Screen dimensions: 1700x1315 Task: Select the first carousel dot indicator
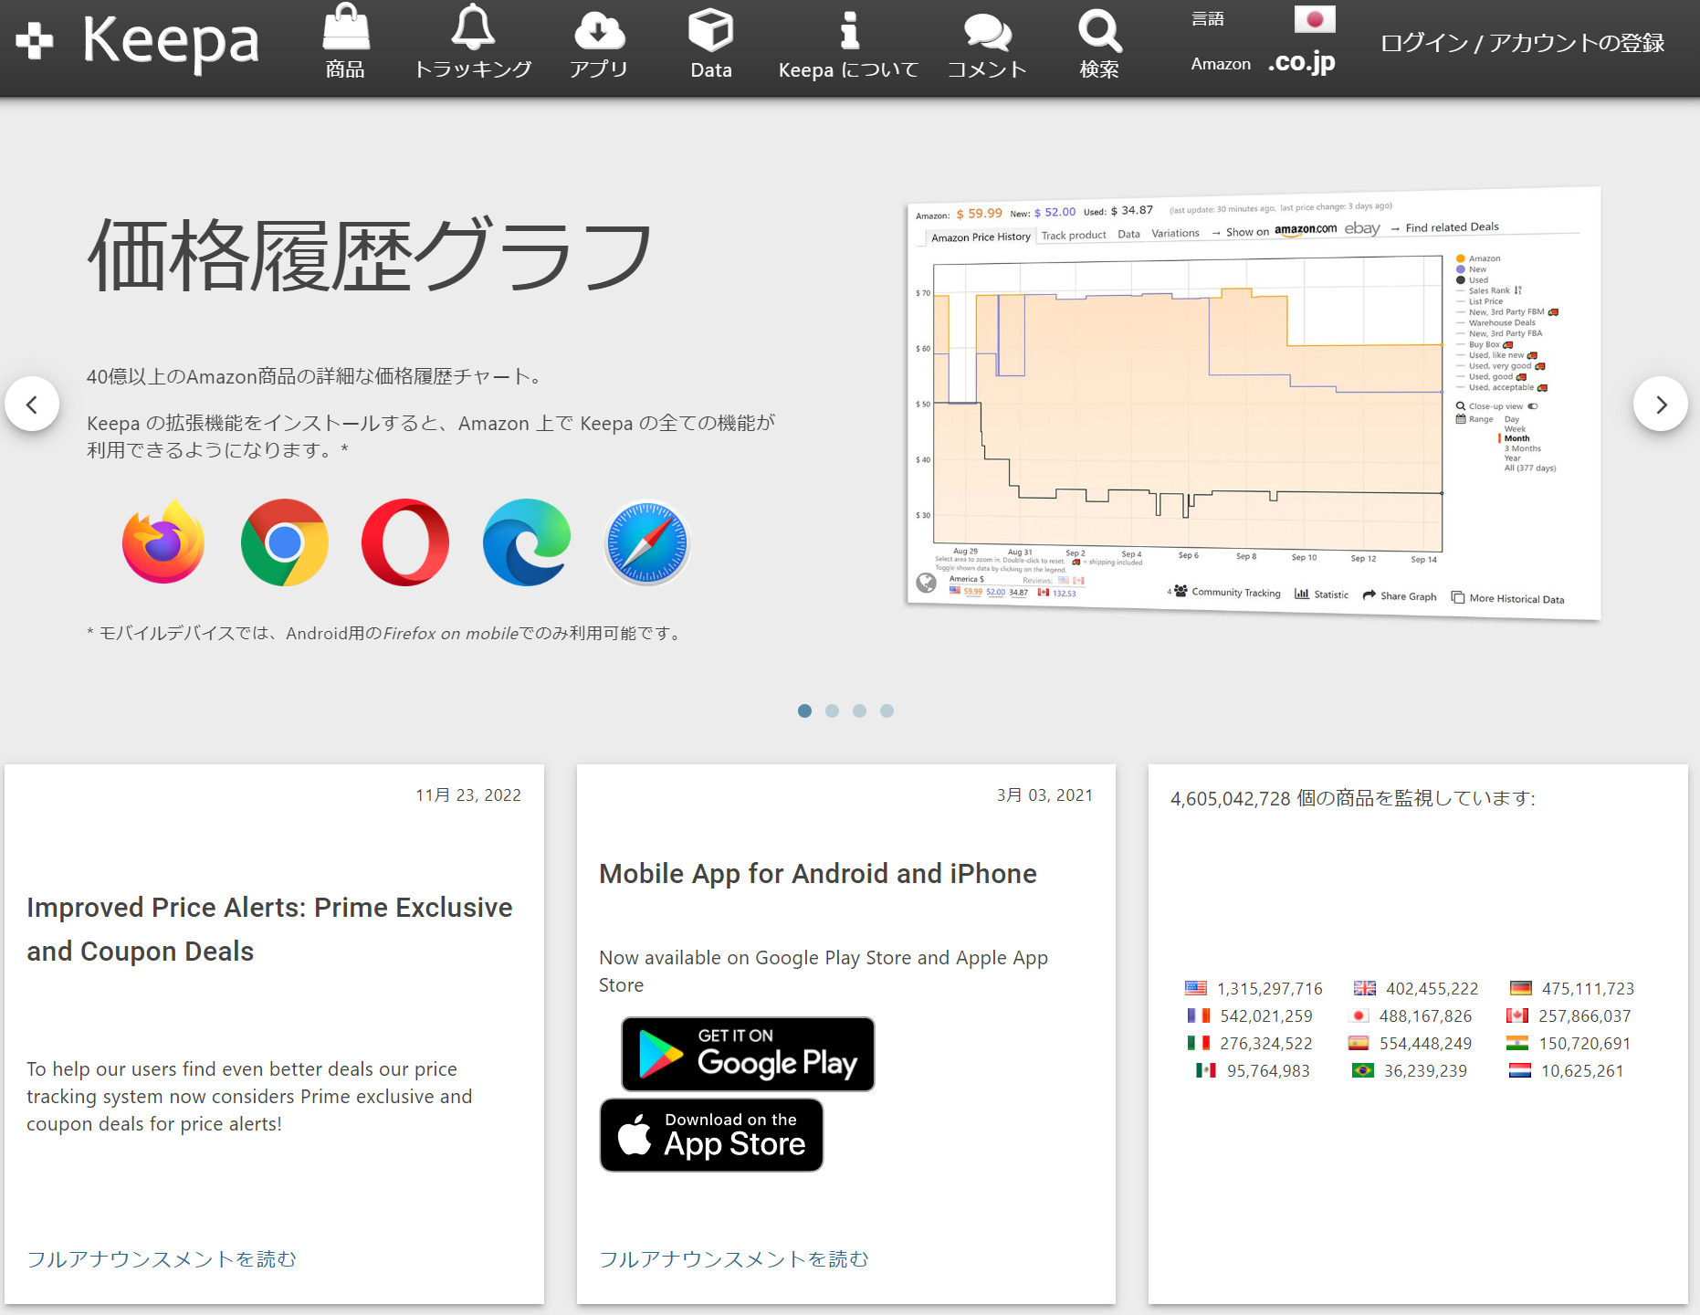pos(804,710)
